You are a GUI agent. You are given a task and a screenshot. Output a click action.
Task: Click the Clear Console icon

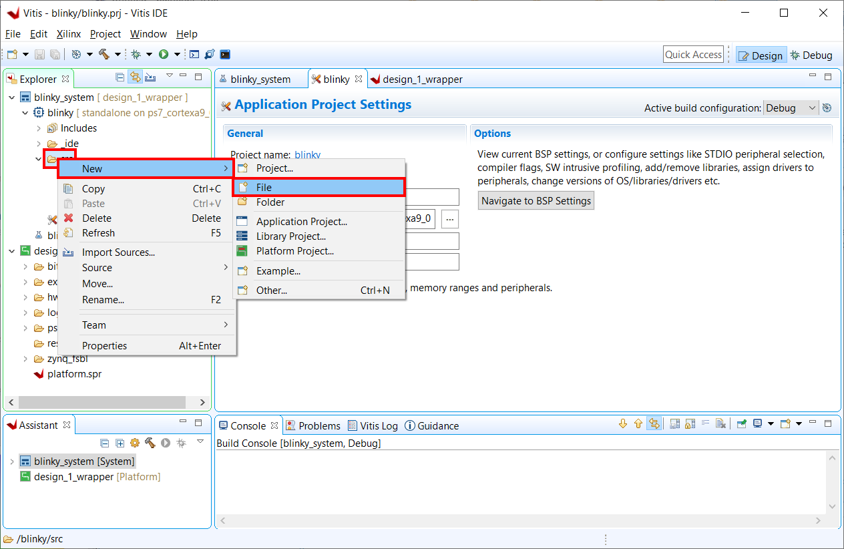720,423
